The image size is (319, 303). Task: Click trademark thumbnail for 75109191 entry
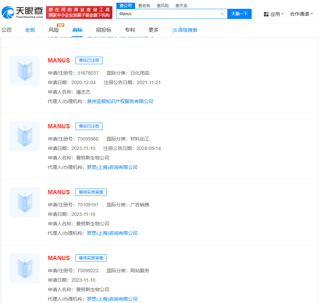[x=25, y=202]
